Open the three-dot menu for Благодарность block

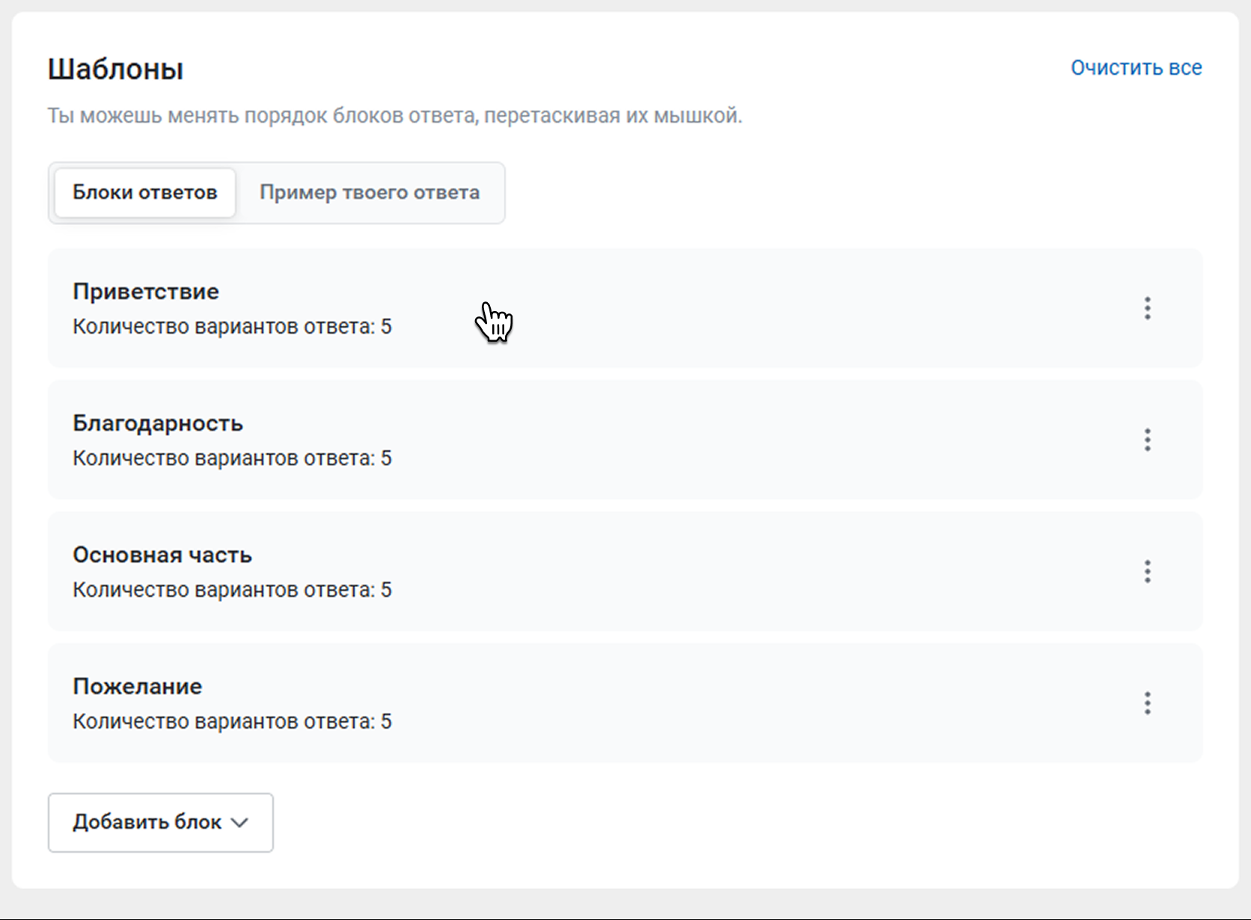1147,440
